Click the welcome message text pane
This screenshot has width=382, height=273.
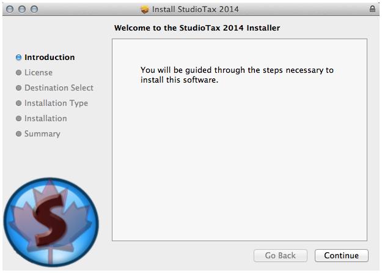[x=240, y=140]
